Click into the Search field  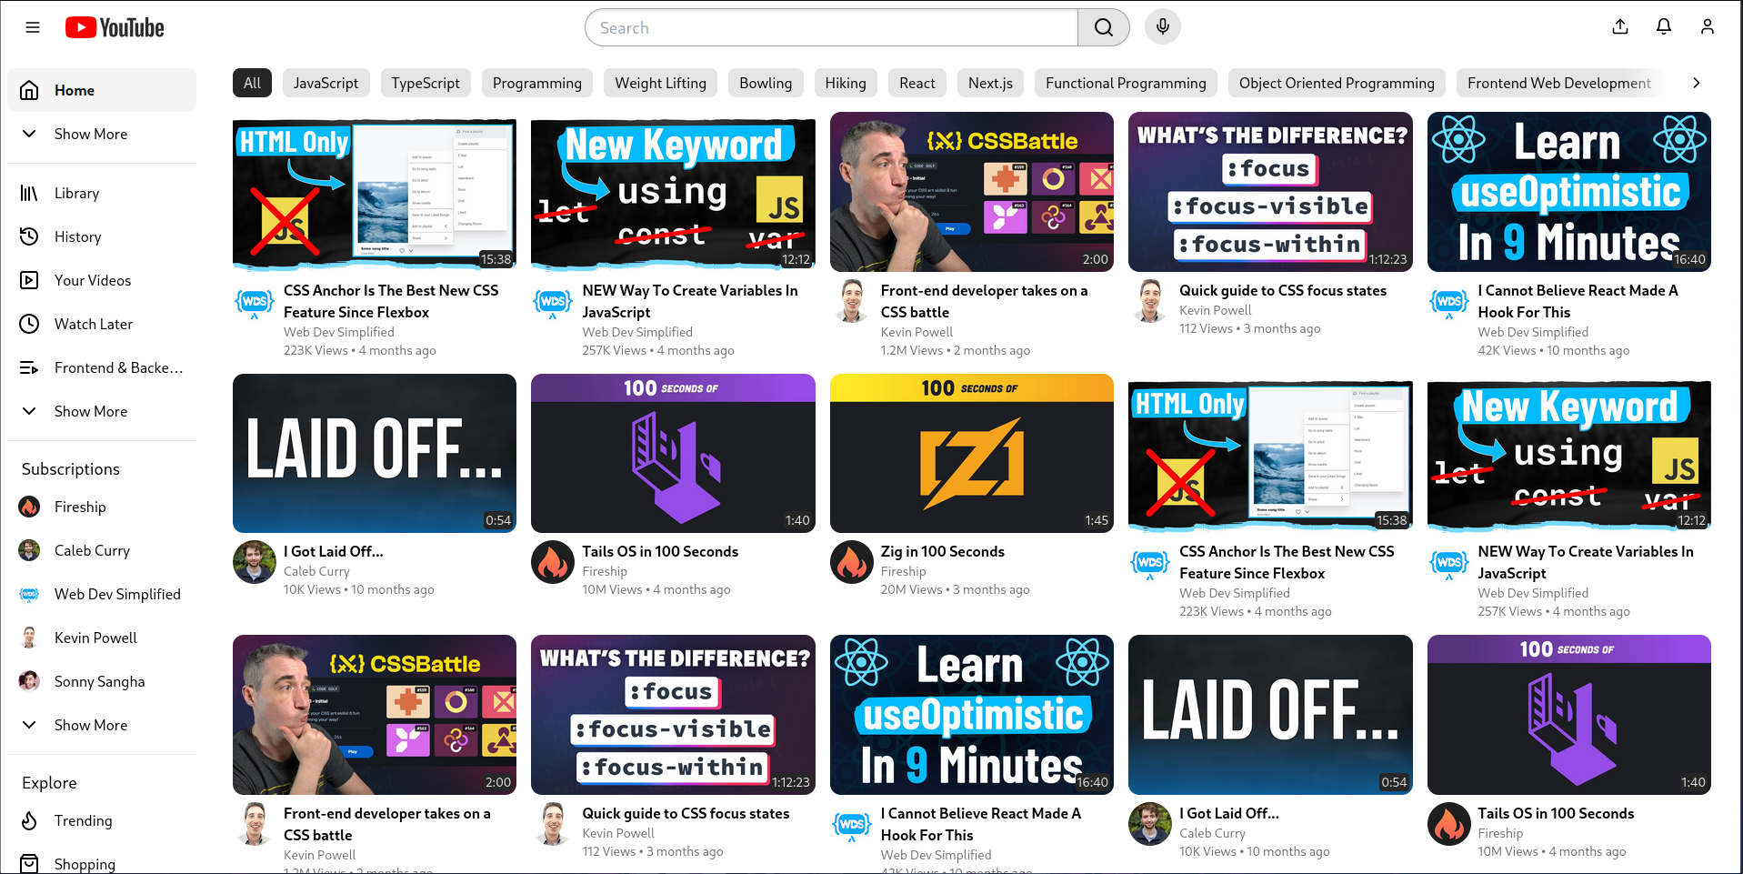pos(832,27)
